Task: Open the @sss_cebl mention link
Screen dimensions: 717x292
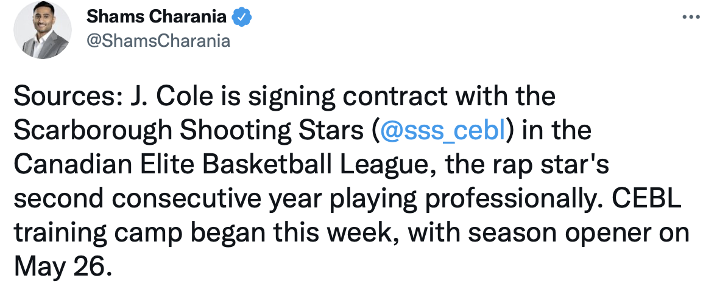Action: [x=443, y=130]
